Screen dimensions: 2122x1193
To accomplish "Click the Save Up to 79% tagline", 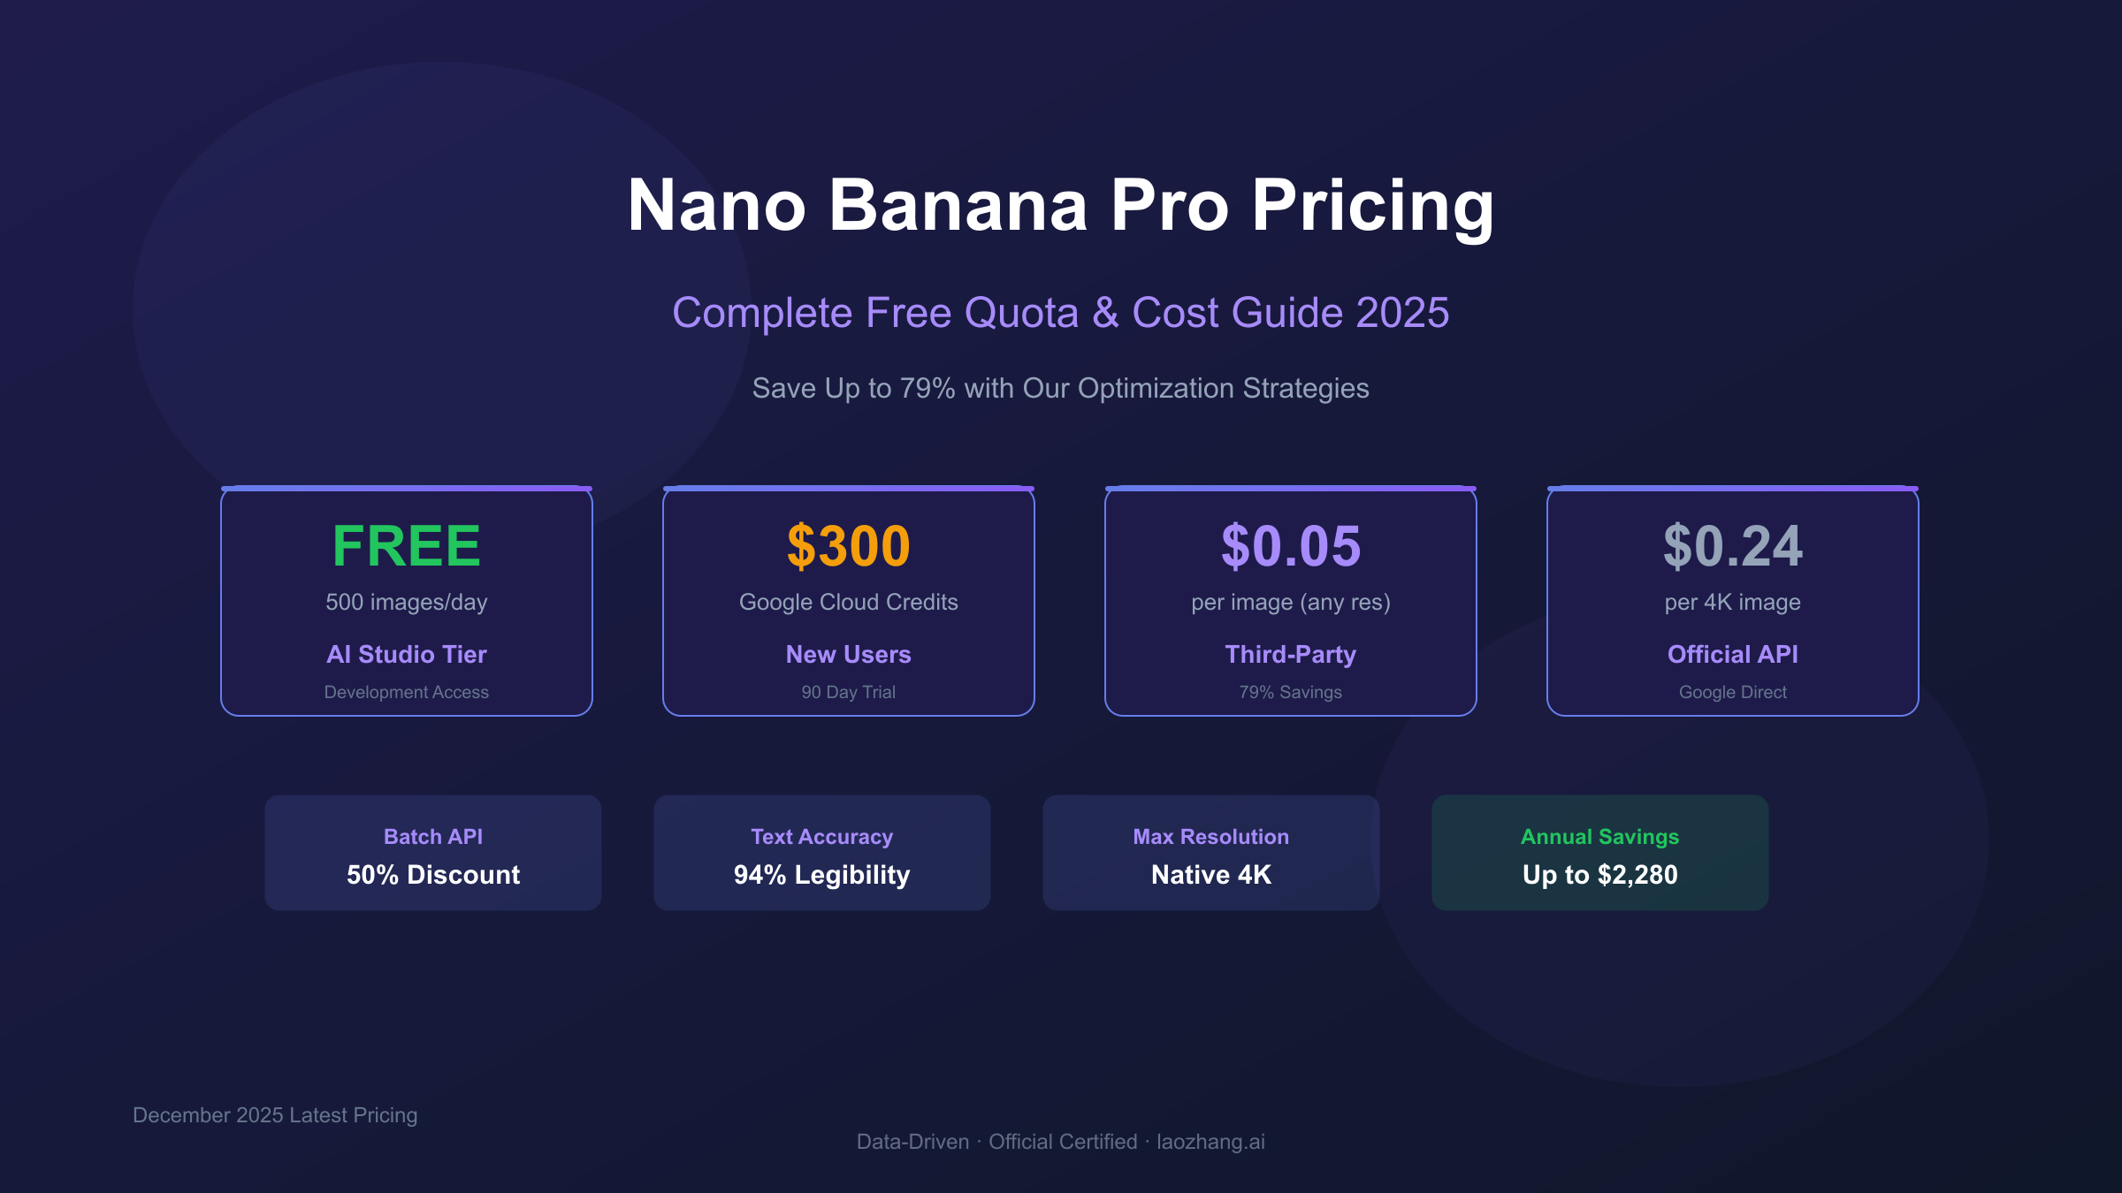I will 1060,388.
